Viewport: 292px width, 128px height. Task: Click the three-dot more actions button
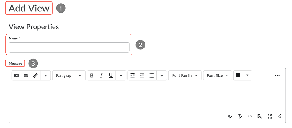coord(277,75)
